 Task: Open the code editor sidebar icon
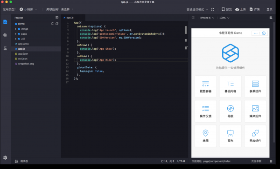point(5,22)
